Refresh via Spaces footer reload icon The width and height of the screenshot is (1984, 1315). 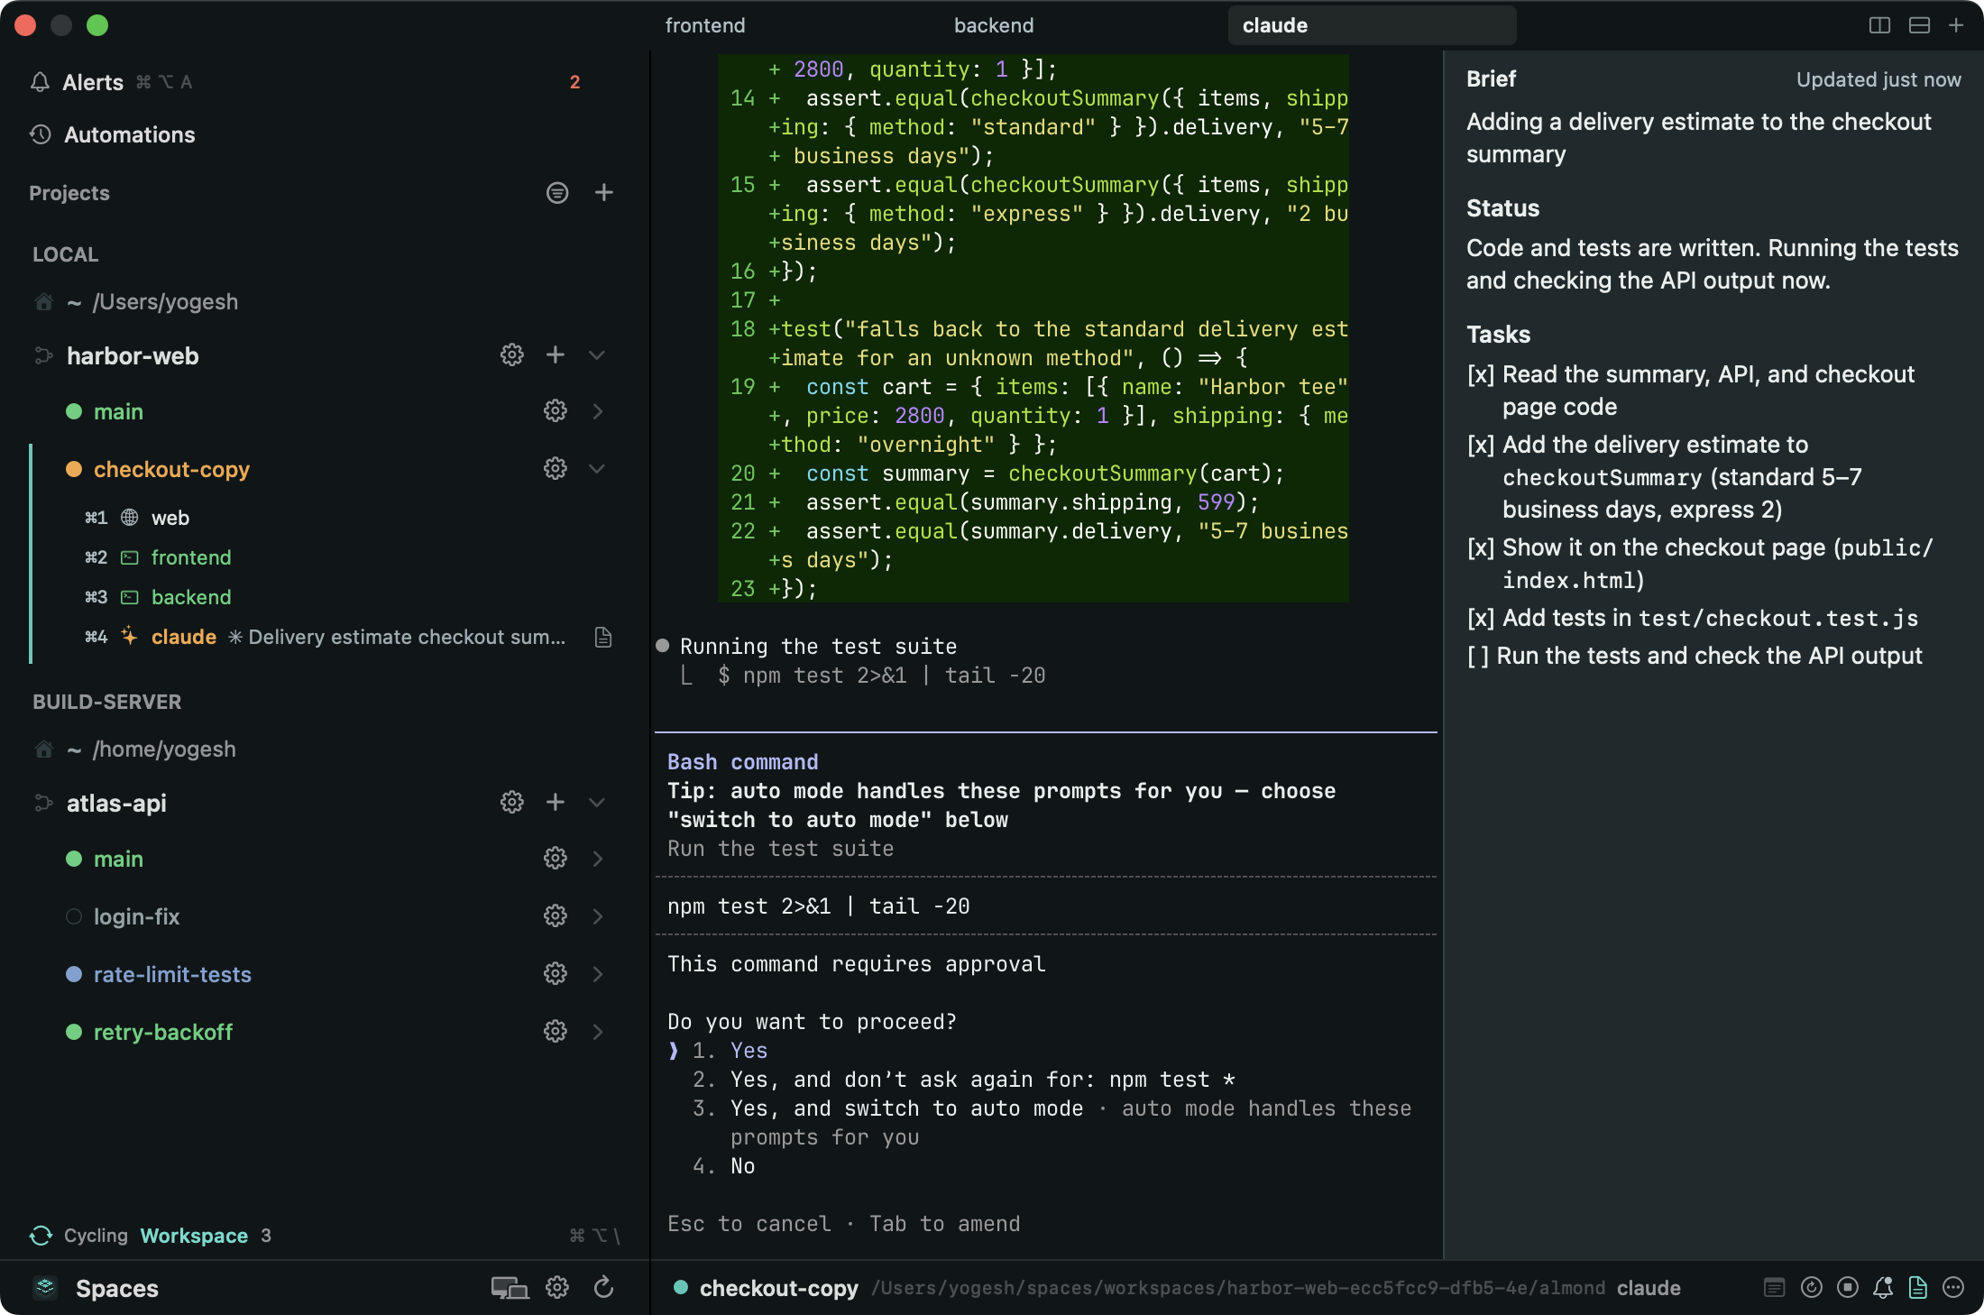click(604, 1288)
